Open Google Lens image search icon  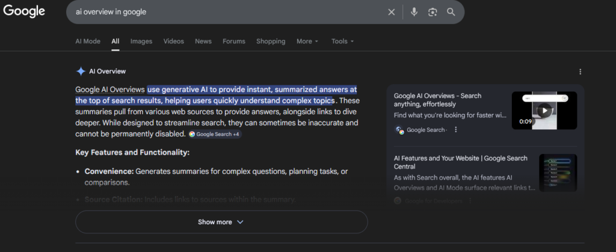[433, 12]
